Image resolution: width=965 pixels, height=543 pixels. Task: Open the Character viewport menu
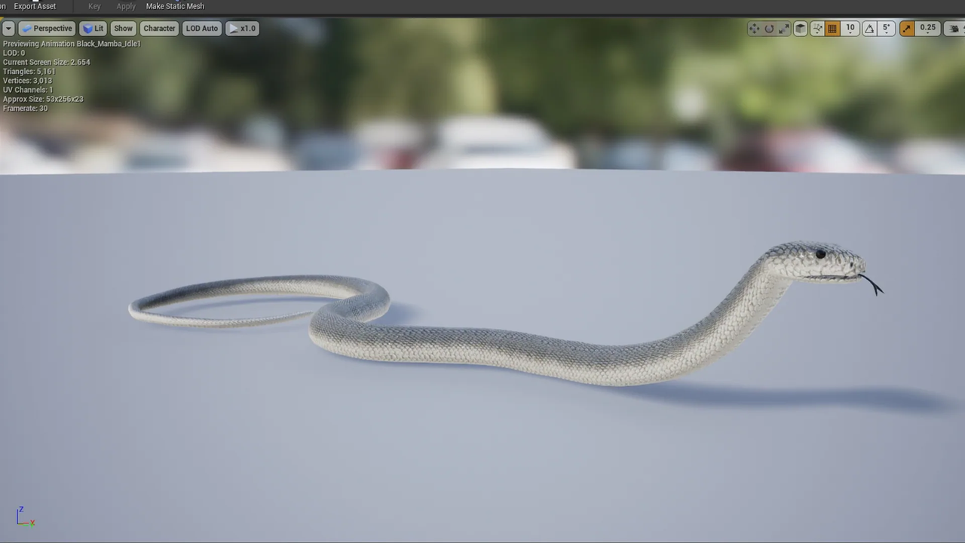tap(159, 29)
